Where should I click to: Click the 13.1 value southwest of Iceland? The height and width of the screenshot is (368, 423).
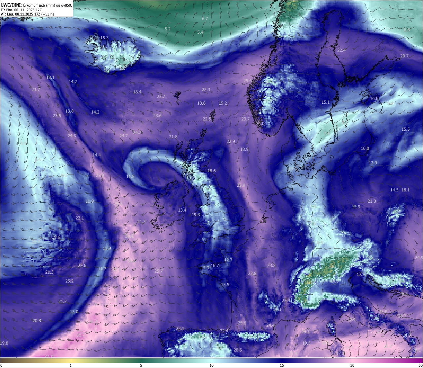[x=50, y=78]
